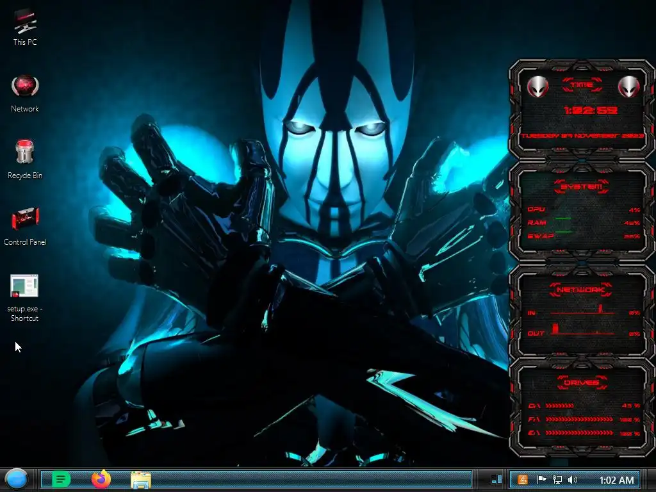Click the Network label under desktop icon

tap(25, 109)
